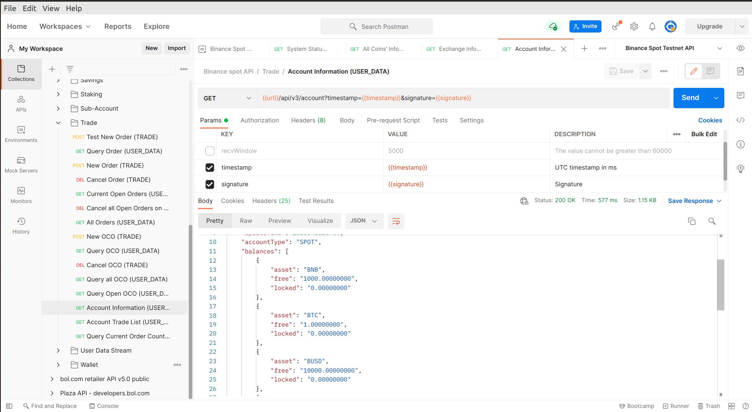752x412 pixels.
Task: Toggle two-pane view in the status bar
Action: [731, 406]
